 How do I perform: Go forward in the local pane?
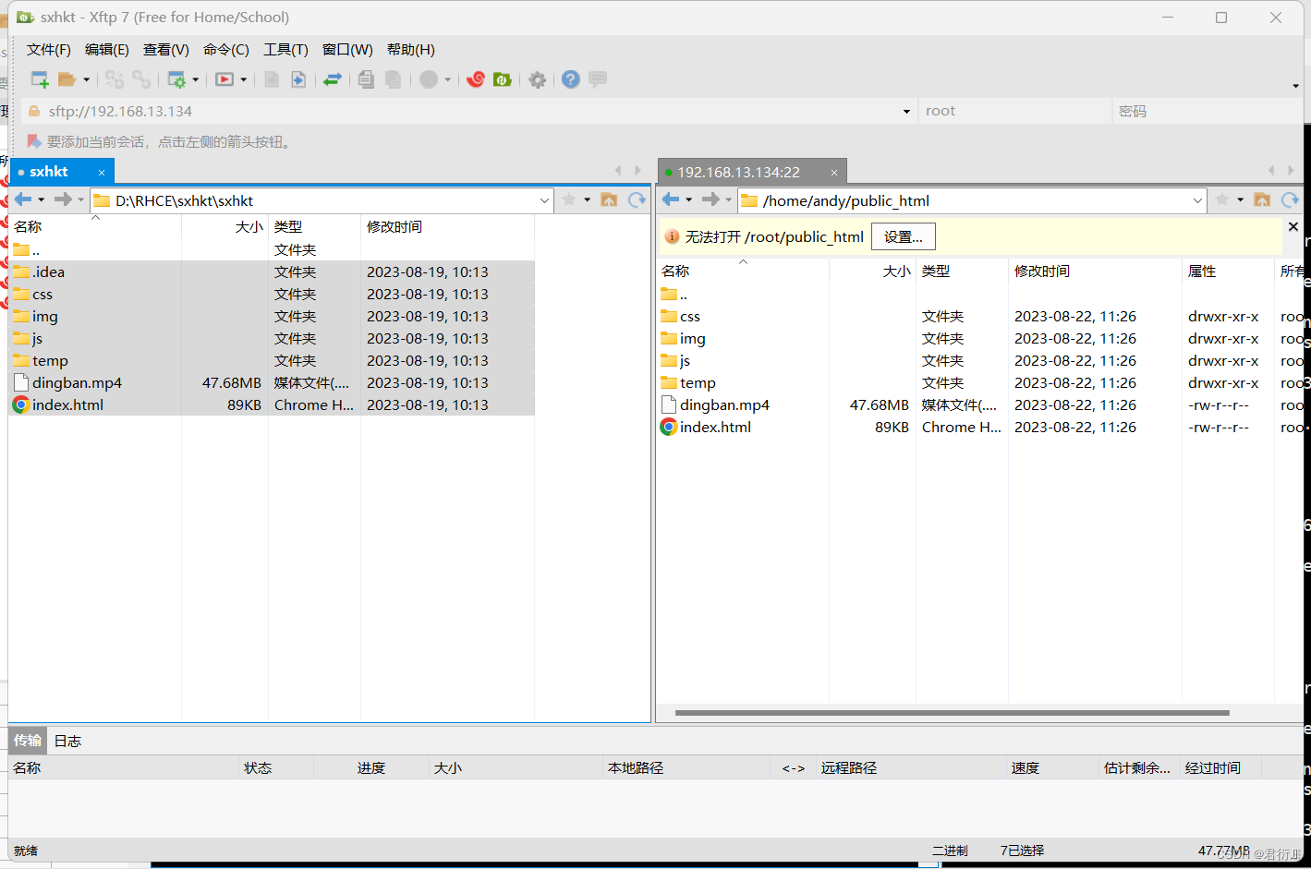click(x=63, y=199)
